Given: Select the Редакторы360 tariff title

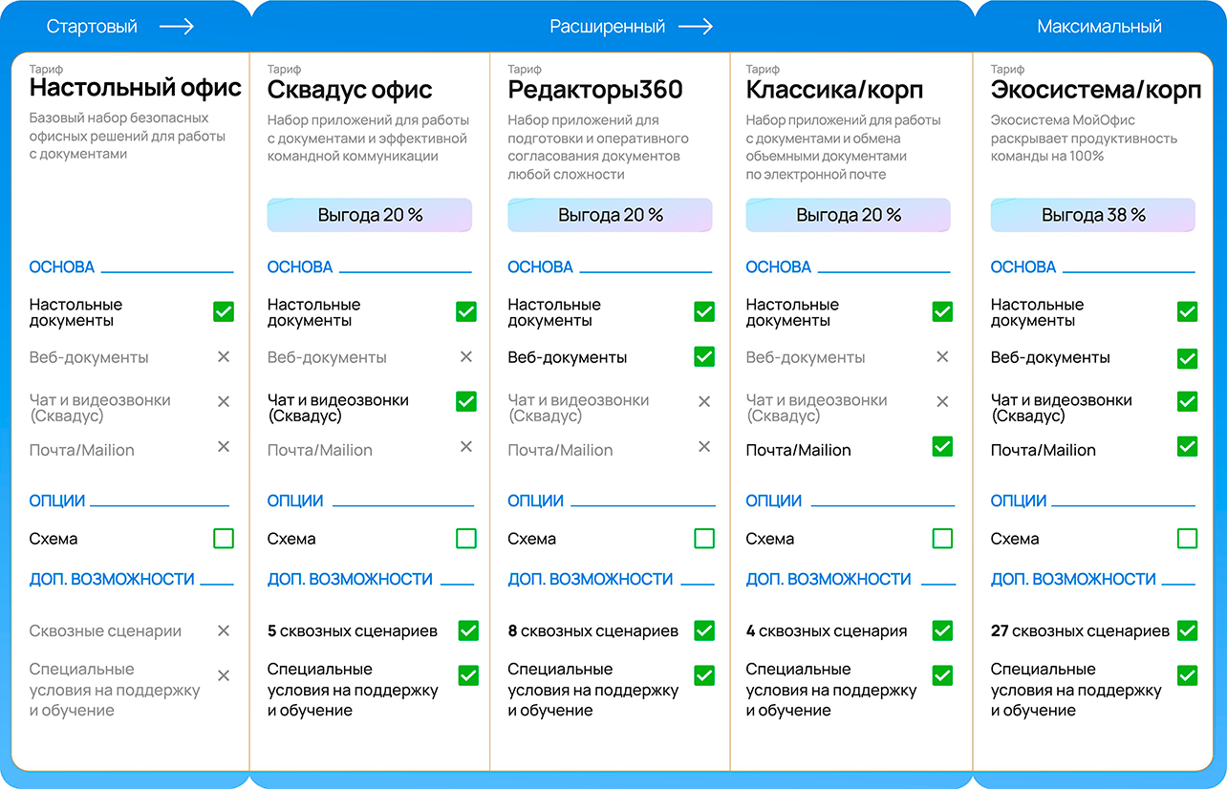Looking at the screenshot, I should (x=595, y=90).
